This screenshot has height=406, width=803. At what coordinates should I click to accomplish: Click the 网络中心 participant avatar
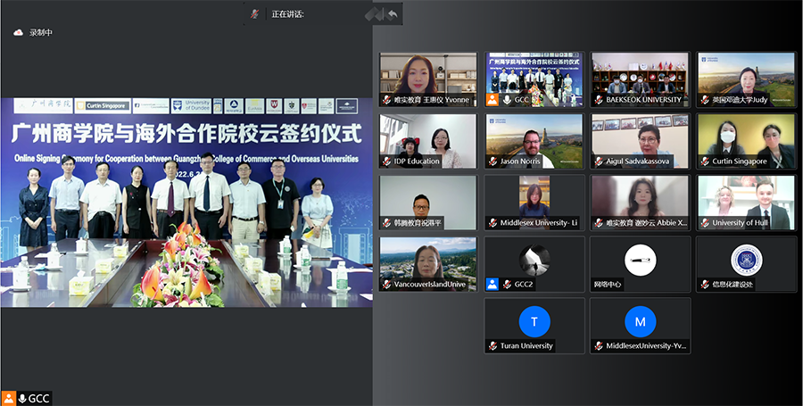pyautogui.click(x=640, y=259)
